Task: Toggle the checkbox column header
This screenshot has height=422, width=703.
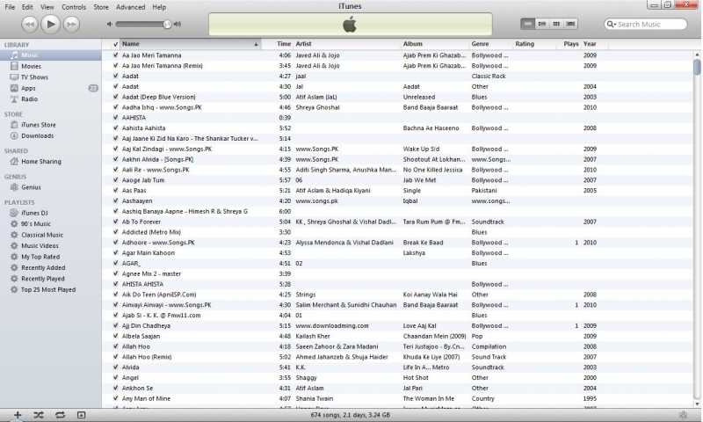Action: [116, 44]
